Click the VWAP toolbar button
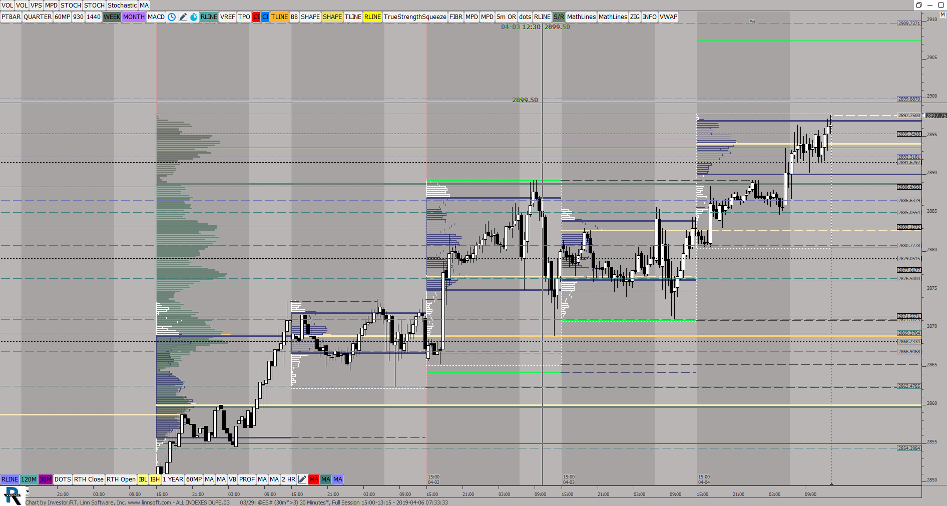 pos(668,17)
